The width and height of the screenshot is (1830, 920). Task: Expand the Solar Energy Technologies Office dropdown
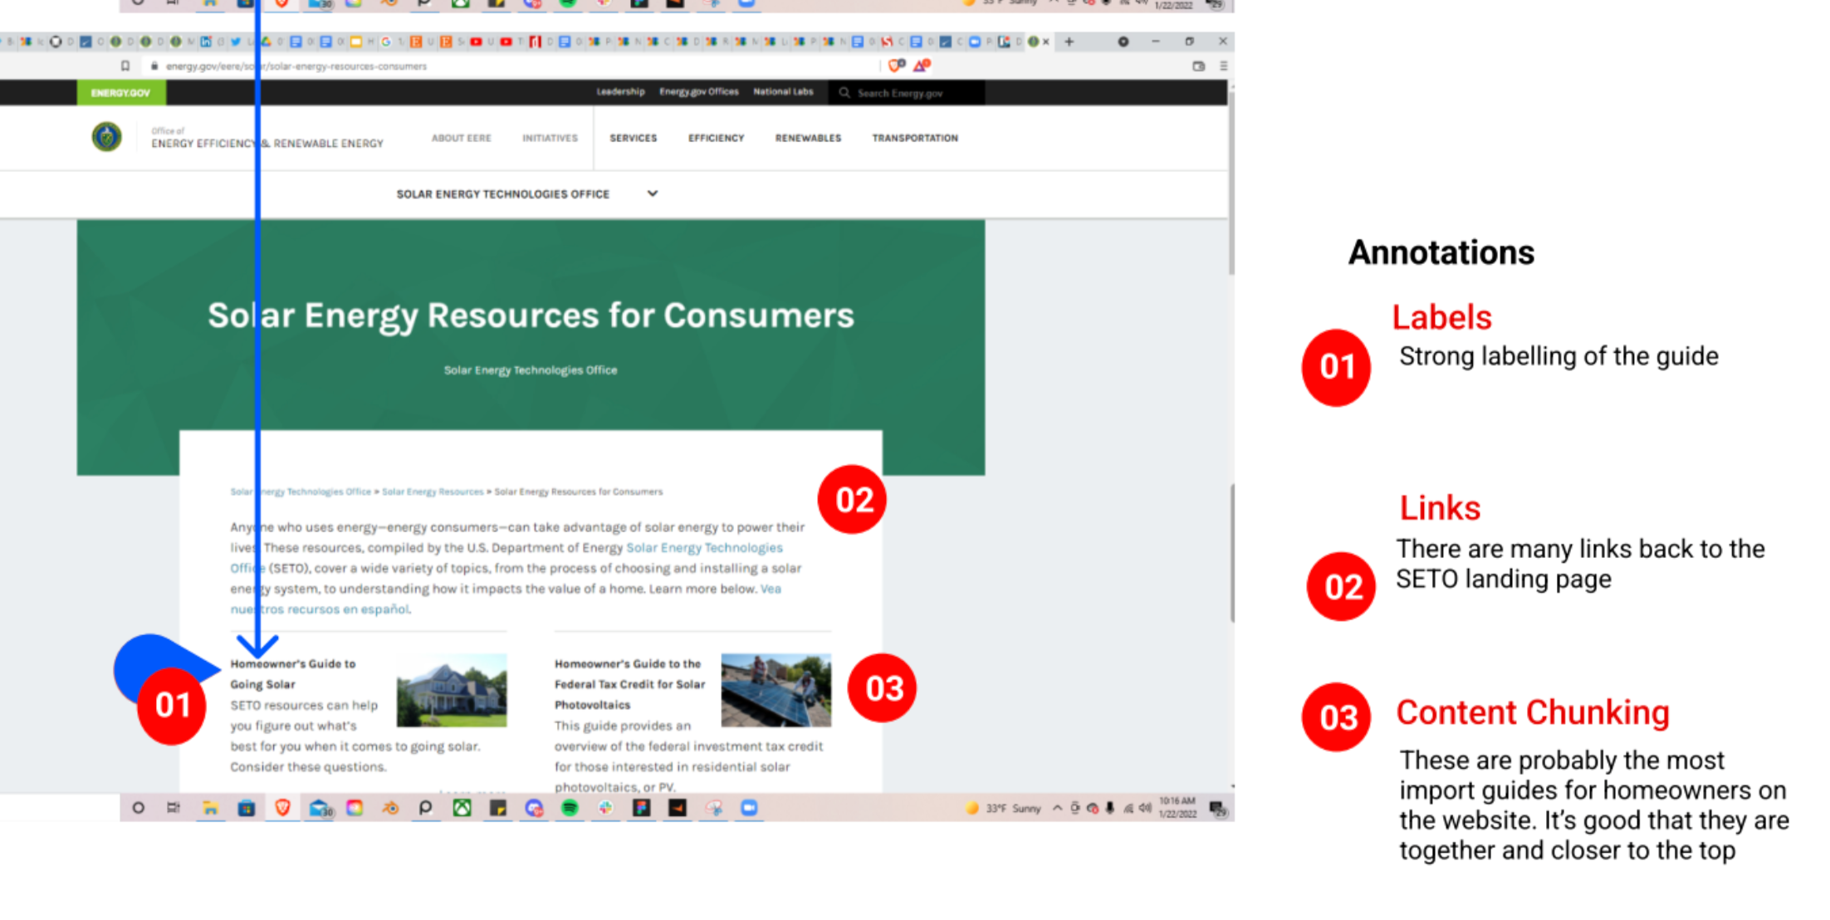coord(653,193)
